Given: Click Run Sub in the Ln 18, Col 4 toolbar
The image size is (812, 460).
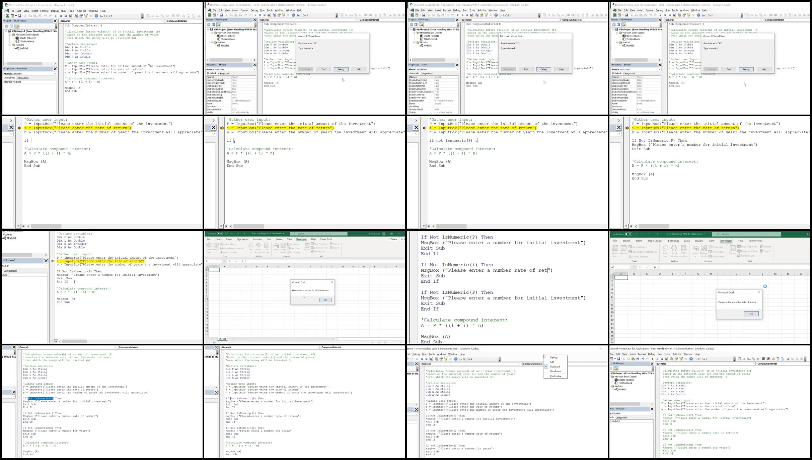Looking at the screenshot, I should (417, 359).
